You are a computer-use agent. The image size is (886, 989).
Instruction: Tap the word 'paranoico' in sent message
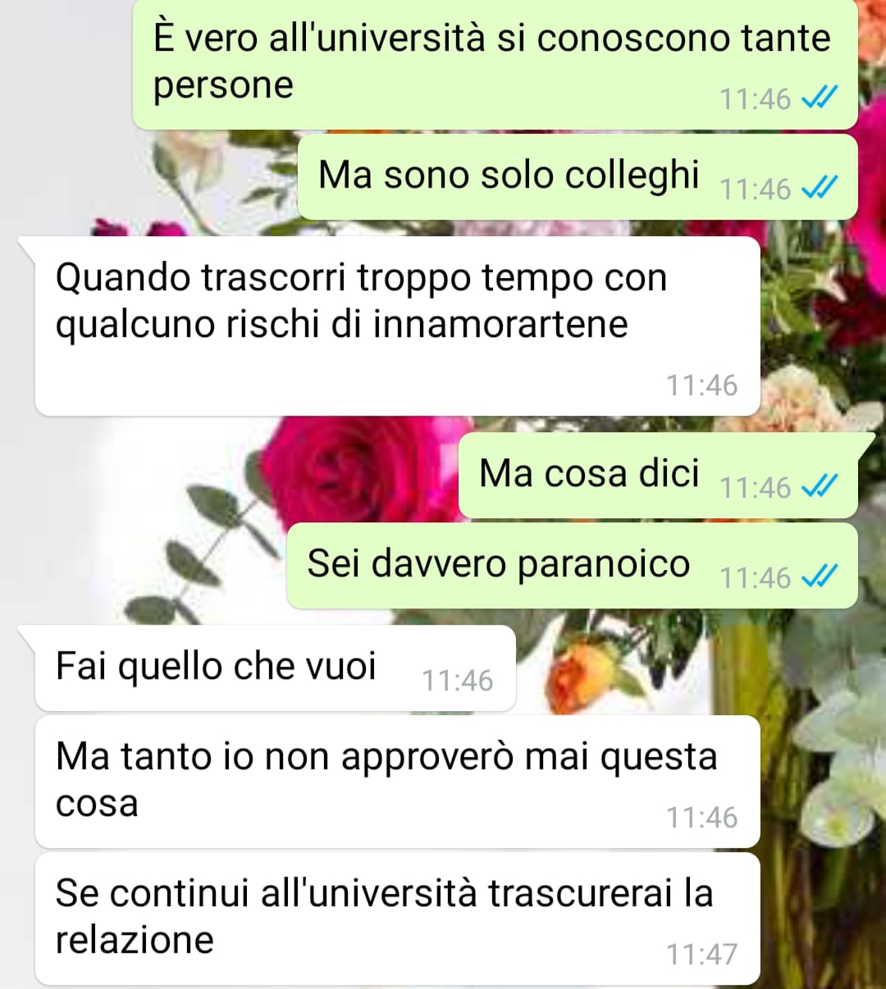604,564
